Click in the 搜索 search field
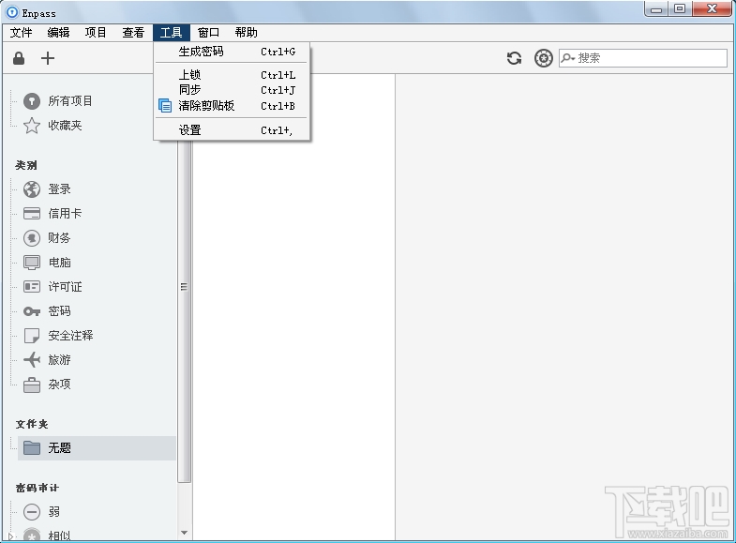Screen dimensions: 736x543 click(643, 58)
